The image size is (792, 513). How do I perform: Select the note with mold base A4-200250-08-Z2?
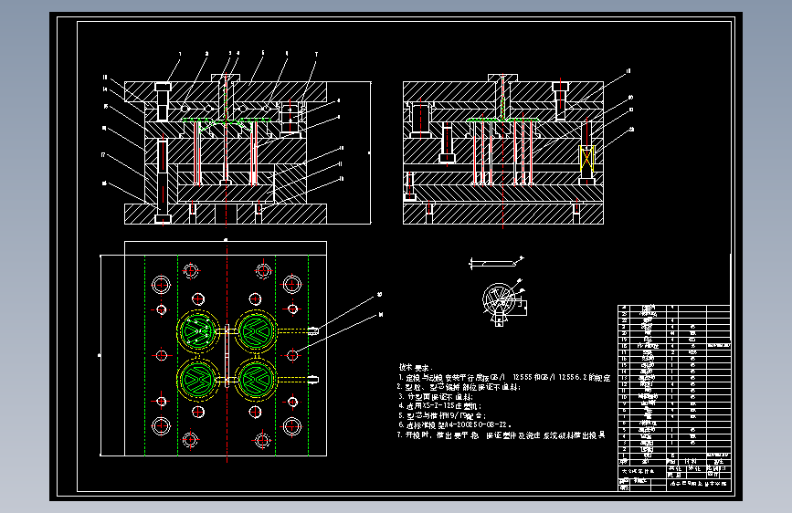click(x=455, y=425)
